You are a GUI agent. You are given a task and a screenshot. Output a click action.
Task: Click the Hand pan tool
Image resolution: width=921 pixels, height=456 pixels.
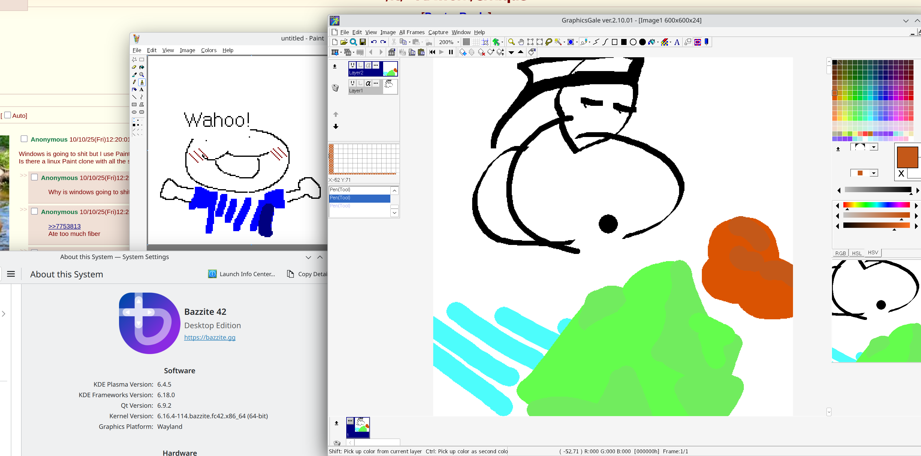pos(521,42)
